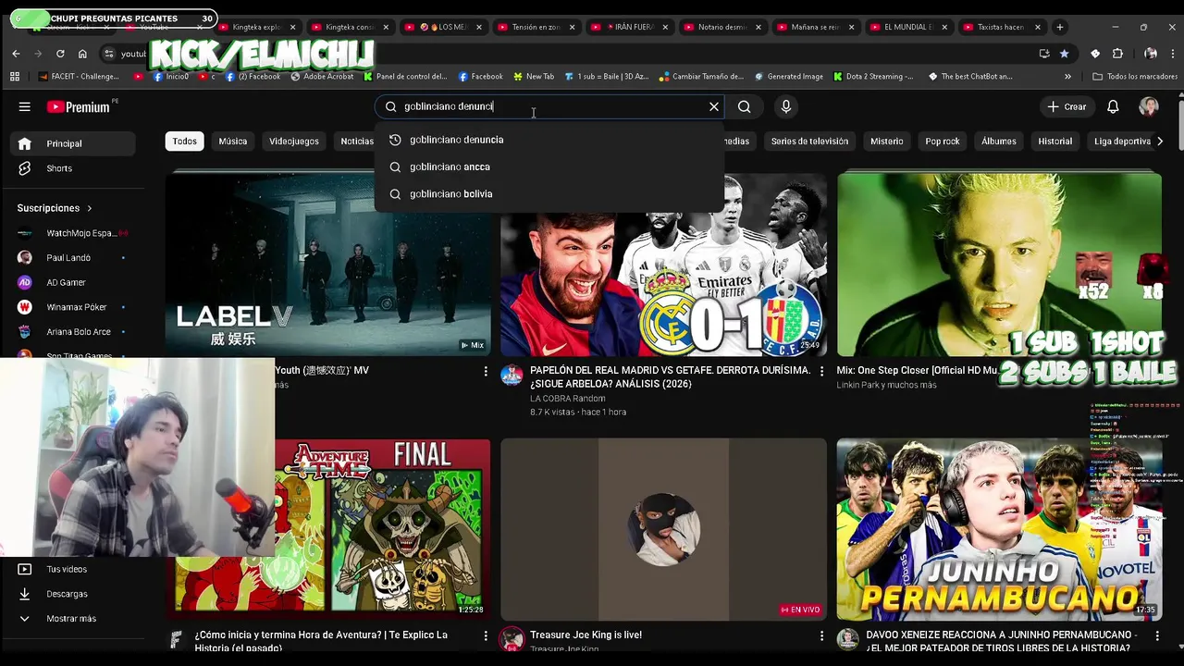1184x666 pixels.
Task: Click in the search field containing goblinciano denunci
Action: pos(551,106)
